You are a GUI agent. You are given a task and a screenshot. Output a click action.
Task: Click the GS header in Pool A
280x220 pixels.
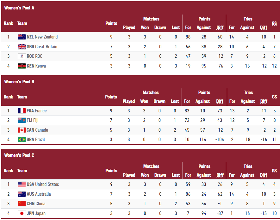(274, 23)
